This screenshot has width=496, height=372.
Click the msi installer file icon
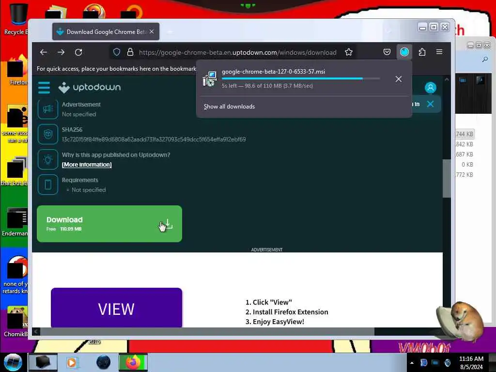click(x=210, y=79)
